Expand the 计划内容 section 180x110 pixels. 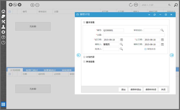(x=84, y=57)
